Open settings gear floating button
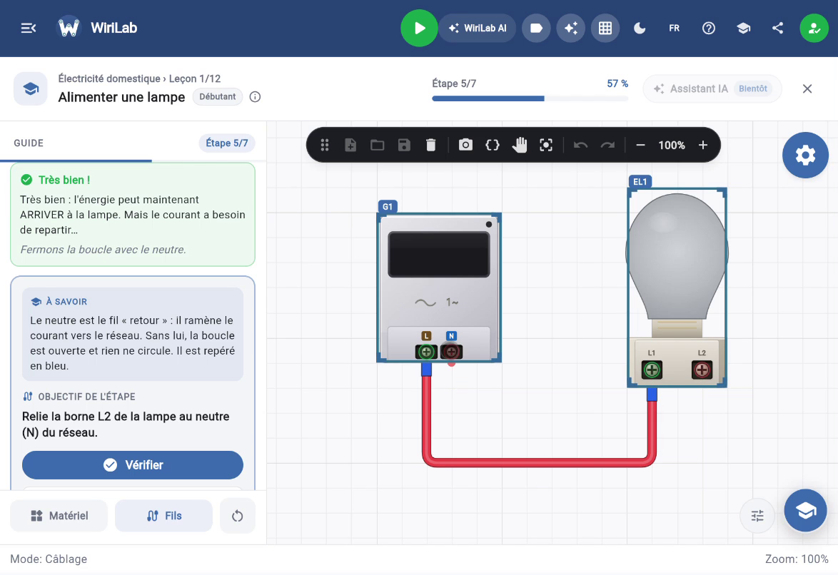Screen dimensions: 838x575 pyautogui.click(x=805, y=155)
